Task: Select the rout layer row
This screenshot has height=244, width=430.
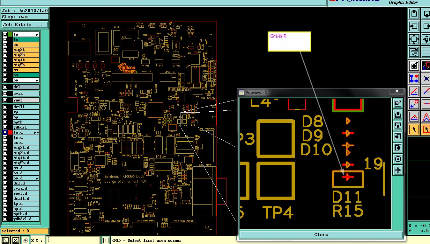Action: click(x=26, y=100)
